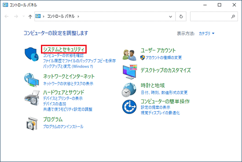Open ファイル履歴でファイルのバックアップ コピーを保存

[79, 61]
